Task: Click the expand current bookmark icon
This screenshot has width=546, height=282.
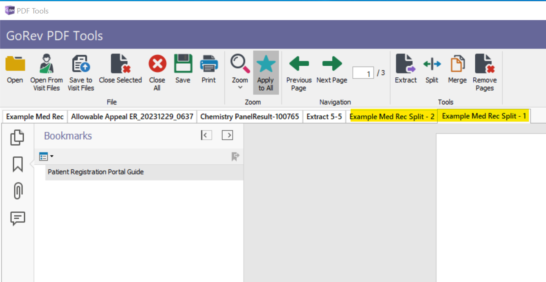Action: [235, 156]
